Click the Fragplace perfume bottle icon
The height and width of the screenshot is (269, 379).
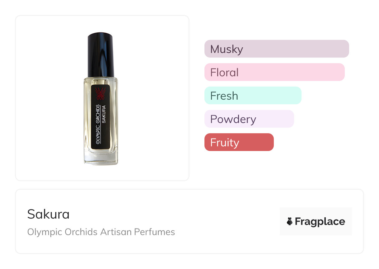(290, 221)
